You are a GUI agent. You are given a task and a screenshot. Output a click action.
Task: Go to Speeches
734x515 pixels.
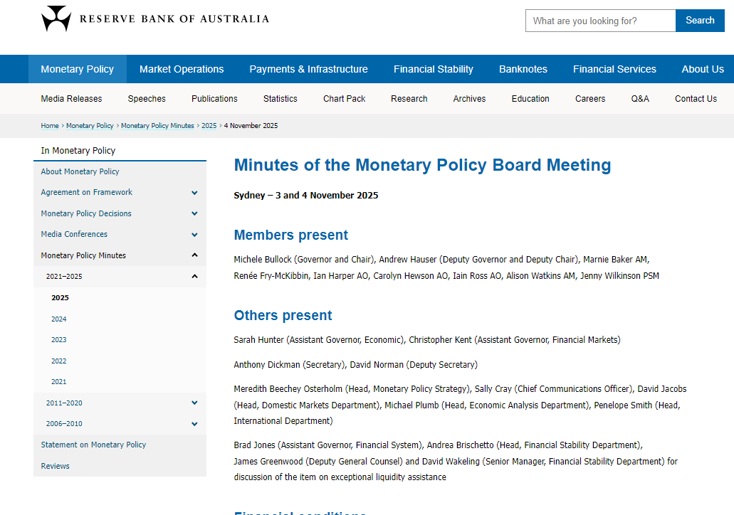147,99
